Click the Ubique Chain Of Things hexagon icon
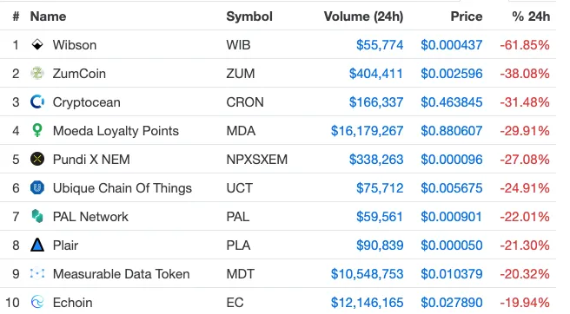The width and height of the screenshot is (570, 314). tap(37, 187)
